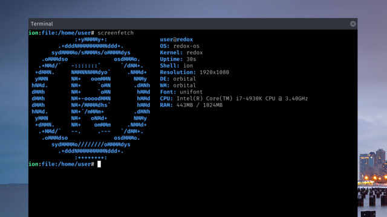Click the 'WM: orbital' line
The height and width of the screenshot is (217, 387).
(178, 86)
